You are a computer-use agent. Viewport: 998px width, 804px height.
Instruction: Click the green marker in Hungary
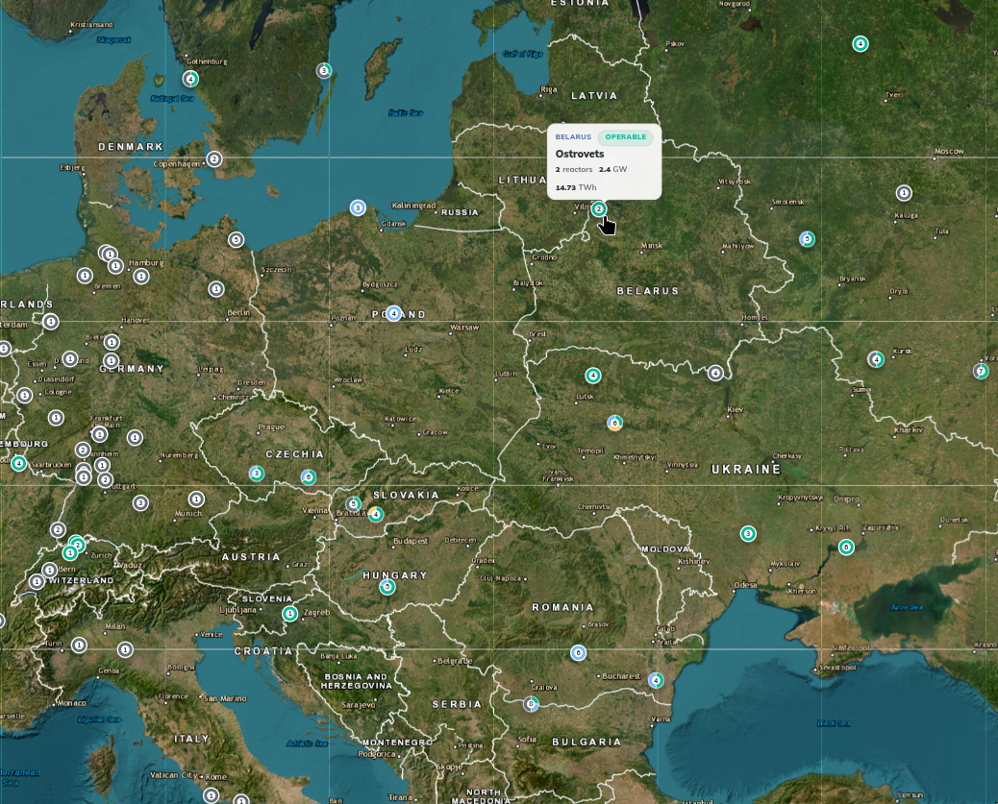pos(387,587)
